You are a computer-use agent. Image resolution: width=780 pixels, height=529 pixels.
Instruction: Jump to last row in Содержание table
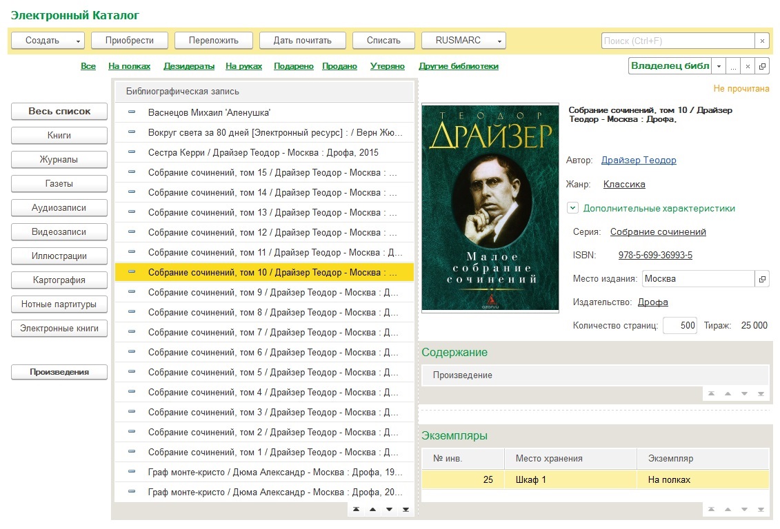(x=761, y=393)
